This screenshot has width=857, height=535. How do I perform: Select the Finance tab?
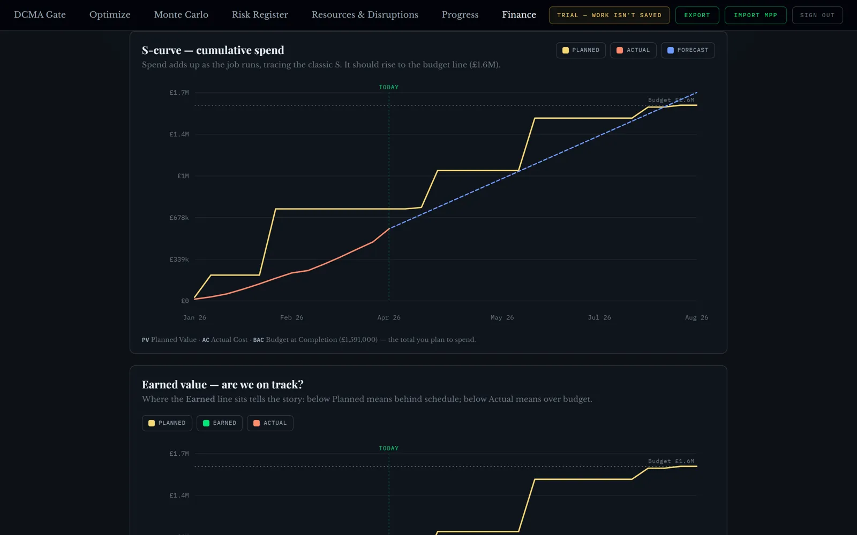tap(519, 15)
